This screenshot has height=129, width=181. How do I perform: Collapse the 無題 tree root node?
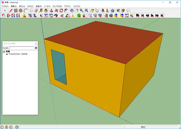(x=4, y=52)
